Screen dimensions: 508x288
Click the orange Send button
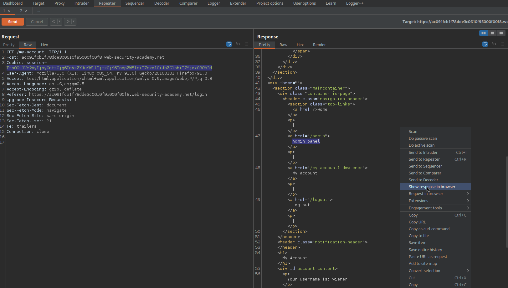coord(13,22)
